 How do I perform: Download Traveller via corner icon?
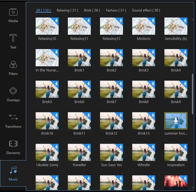point(89,147)
